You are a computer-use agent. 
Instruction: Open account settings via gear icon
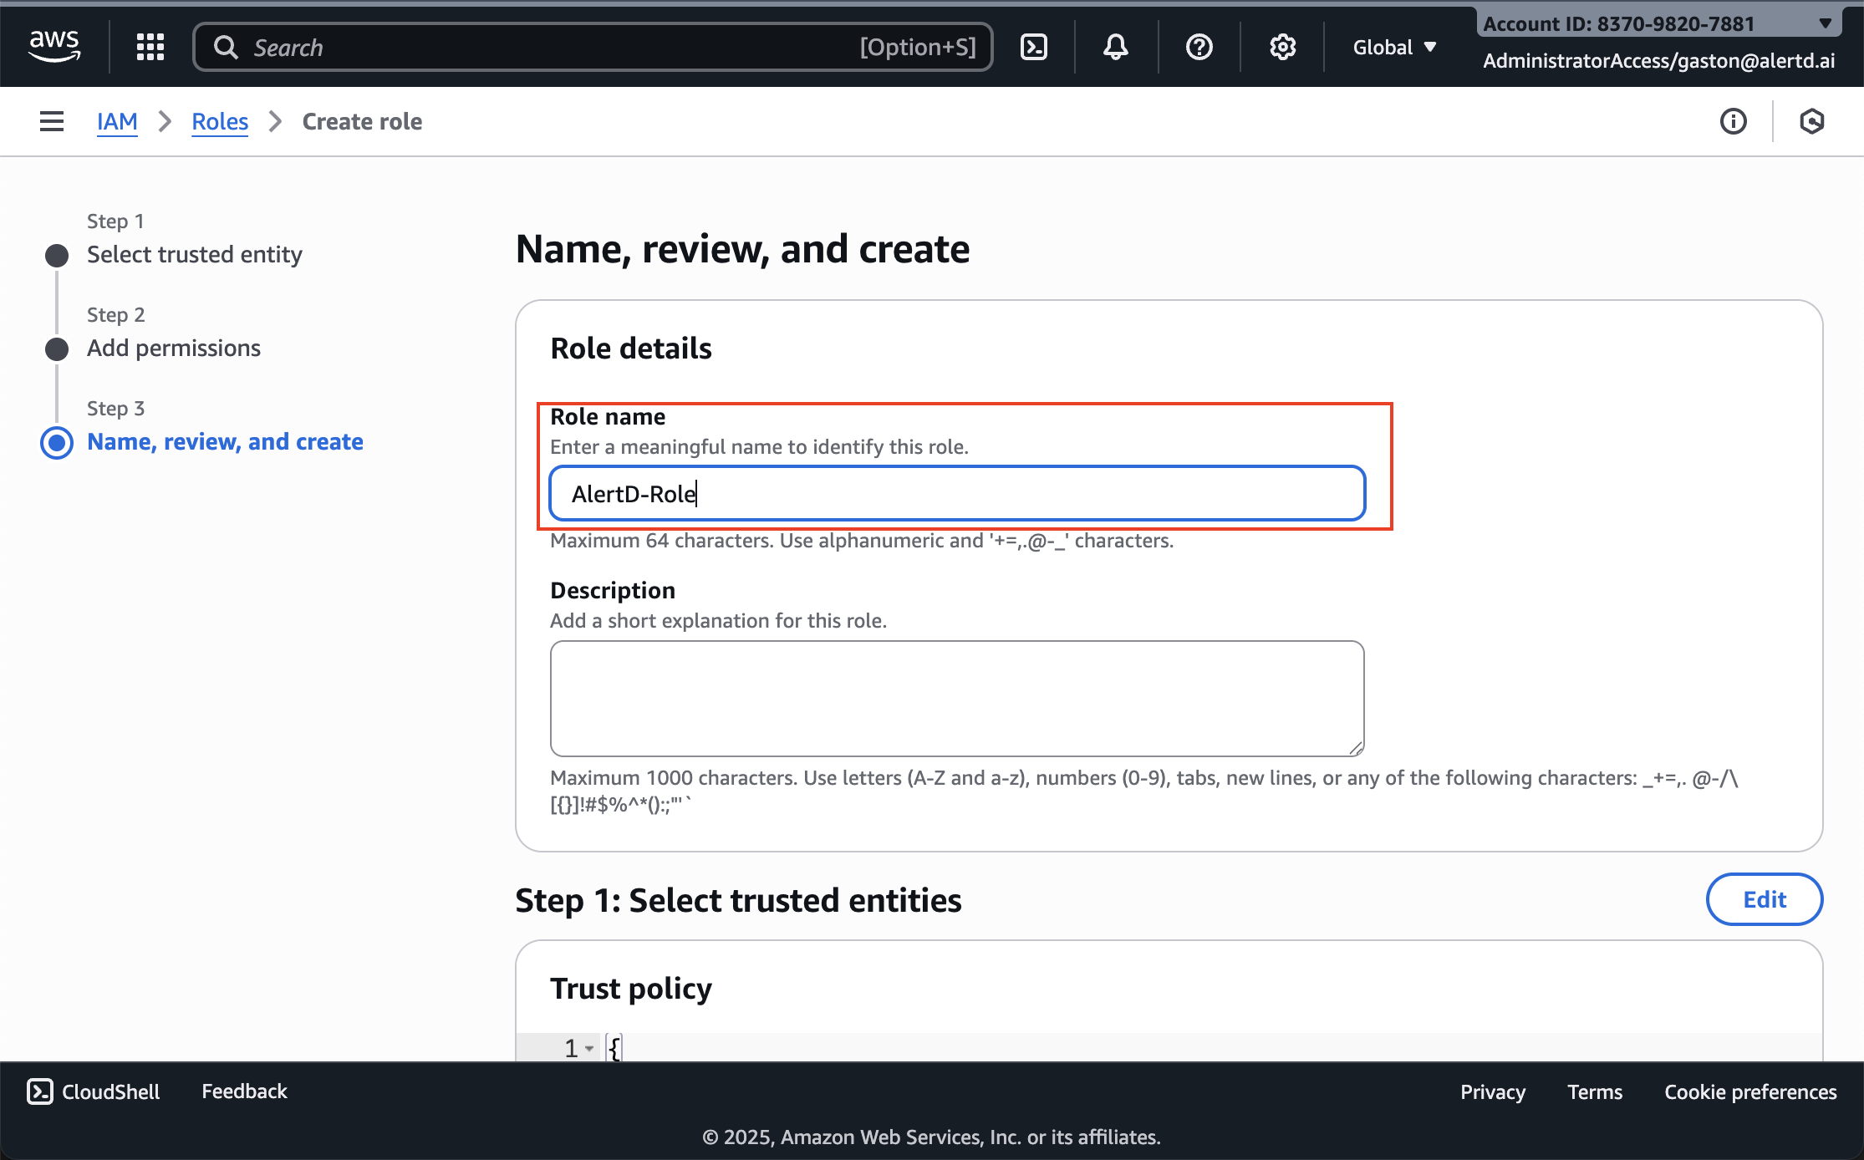pos(1282,47)
